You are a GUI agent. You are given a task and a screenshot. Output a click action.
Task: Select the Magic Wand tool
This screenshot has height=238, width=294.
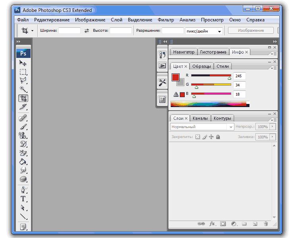[x=23, y=89]
